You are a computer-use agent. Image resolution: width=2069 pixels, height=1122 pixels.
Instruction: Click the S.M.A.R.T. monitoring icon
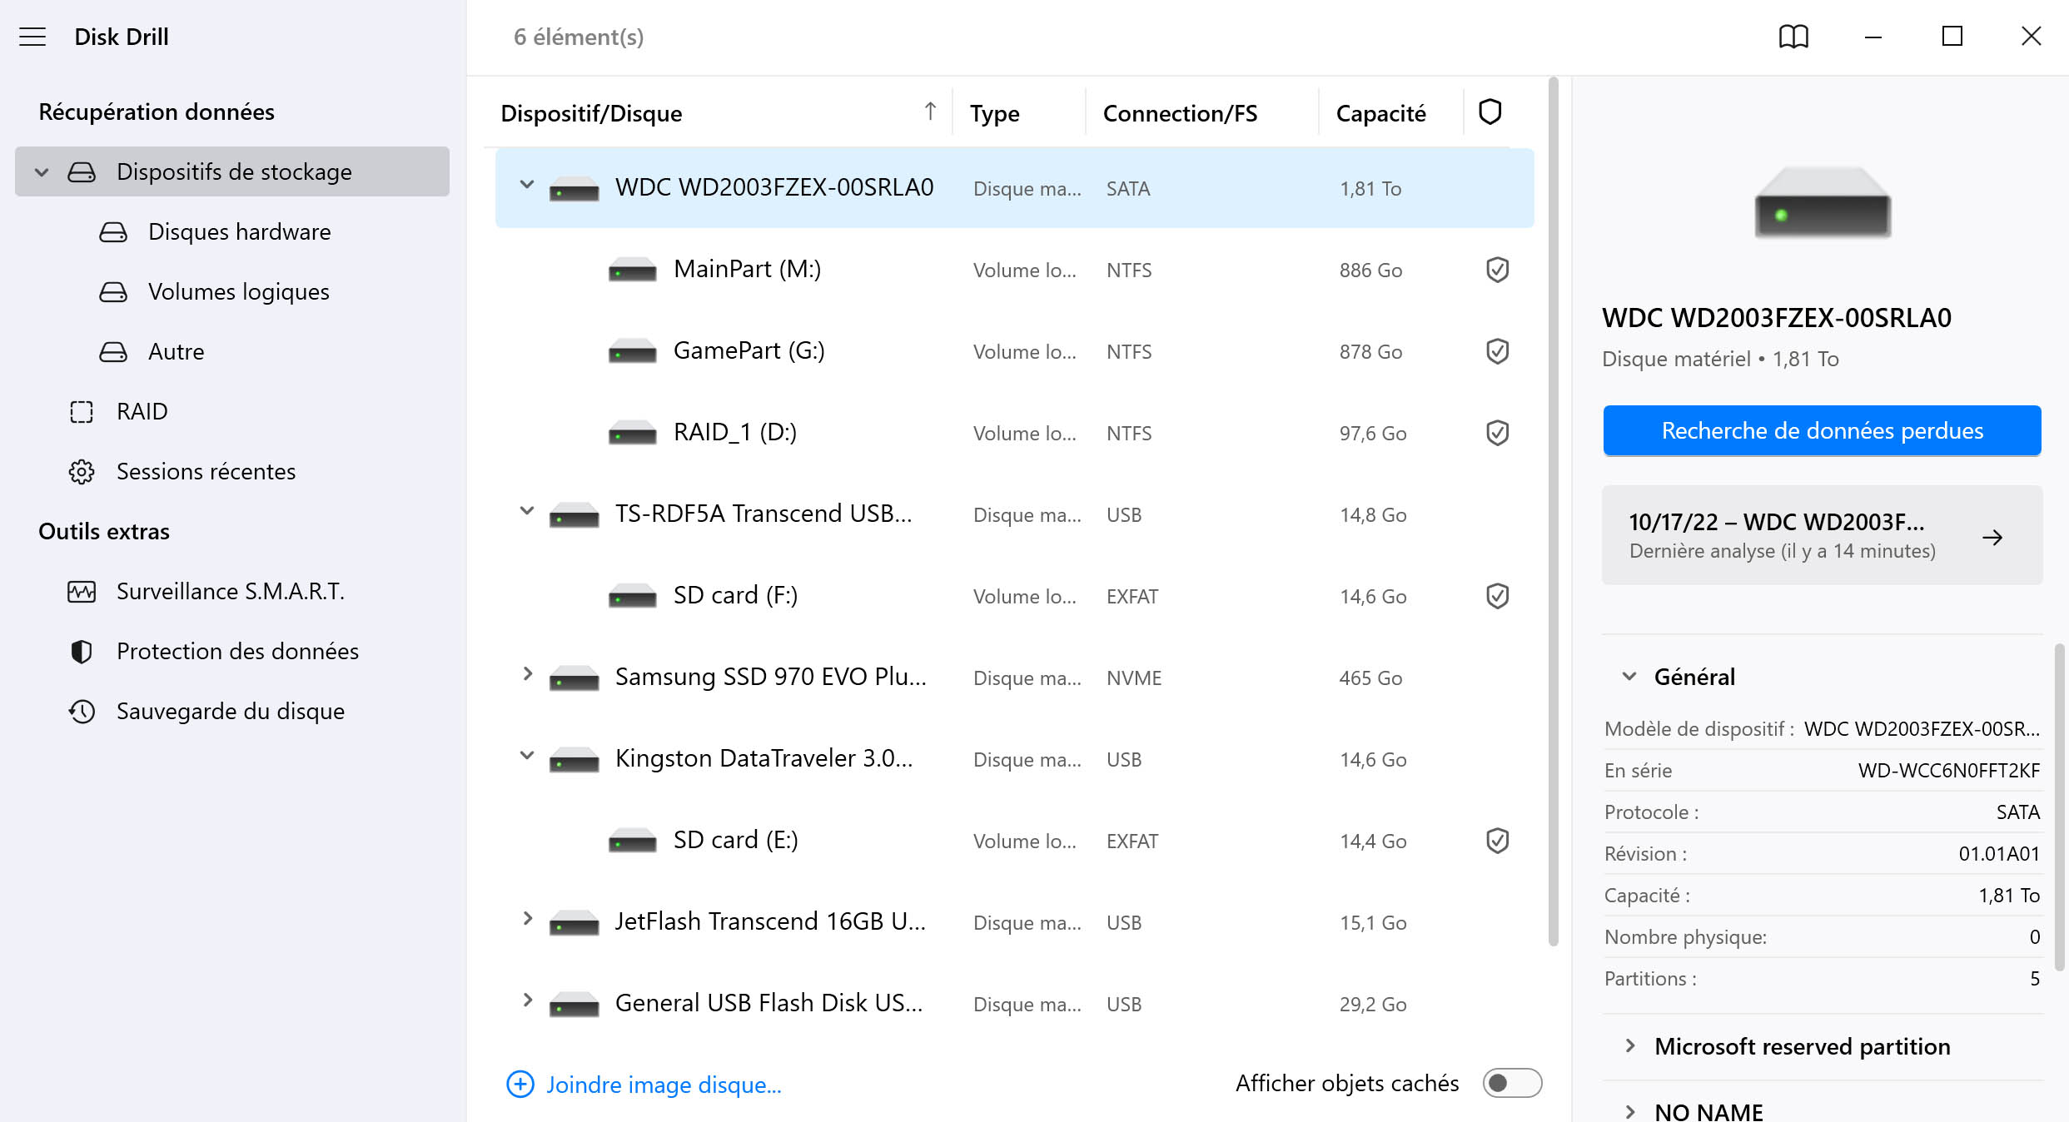pyautogui.click(x=82, y=592)
